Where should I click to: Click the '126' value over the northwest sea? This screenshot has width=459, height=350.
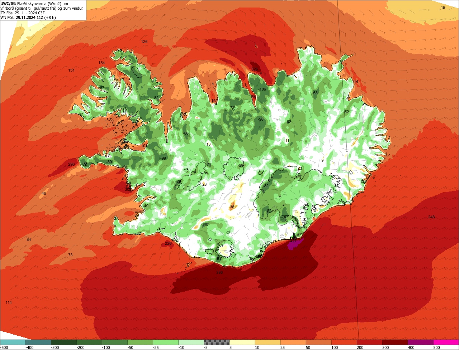pos(144,42)
